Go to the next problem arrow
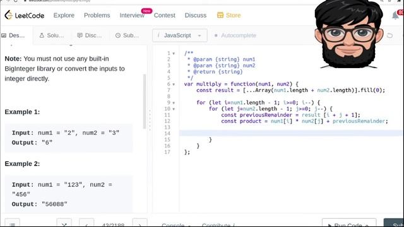This screenshot has width=404, height=227. [140, 223]
